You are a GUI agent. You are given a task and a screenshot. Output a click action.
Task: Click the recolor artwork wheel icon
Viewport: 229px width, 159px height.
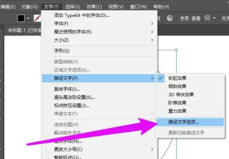coord(170,18)
